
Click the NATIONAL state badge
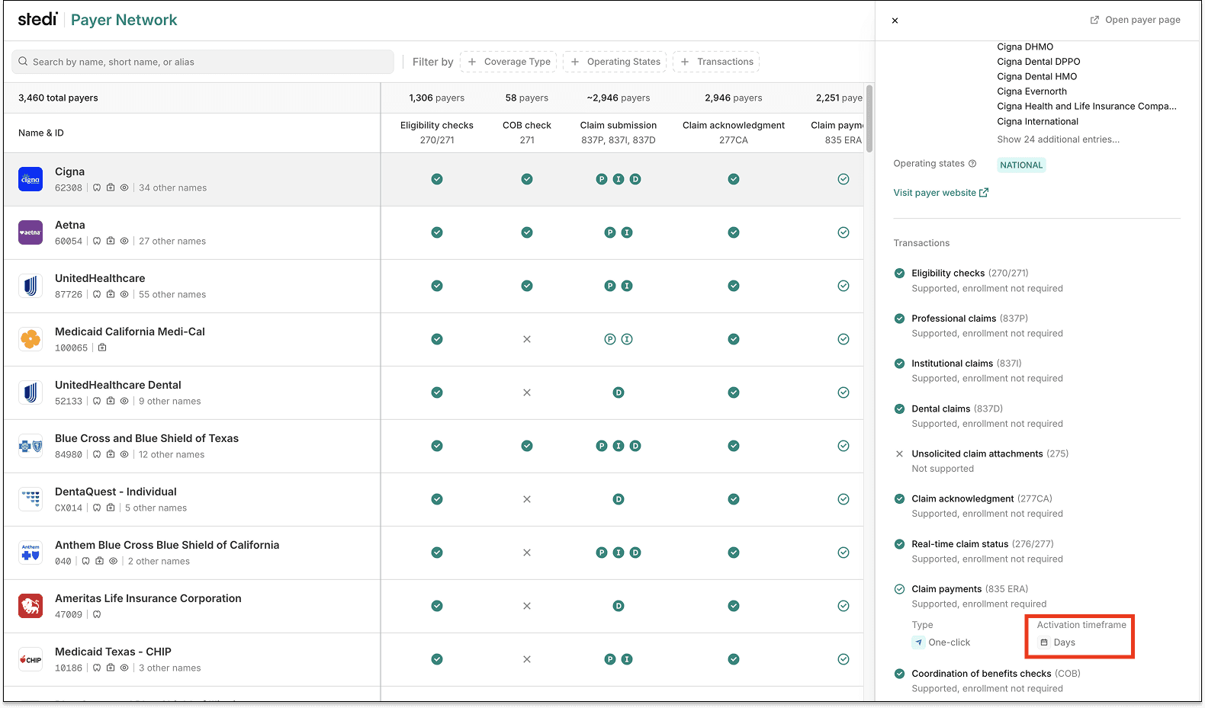[1021, 165]
